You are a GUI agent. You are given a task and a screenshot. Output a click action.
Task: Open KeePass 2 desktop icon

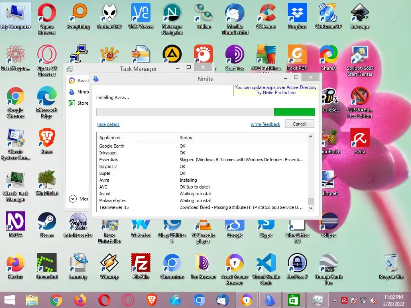(297, 266)
